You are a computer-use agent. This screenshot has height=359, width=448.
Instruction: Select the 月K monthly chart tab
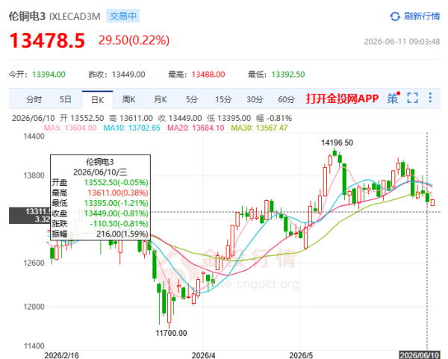tap(160, 99)
